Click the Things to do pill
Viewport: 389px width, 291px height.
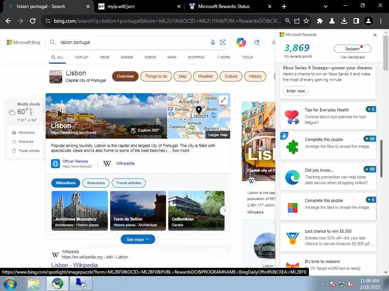156,76
